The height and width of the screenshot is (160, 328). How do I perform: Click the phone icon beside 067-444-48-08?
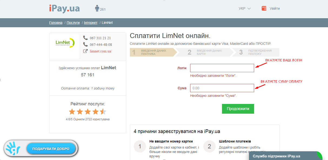point(85,44)
